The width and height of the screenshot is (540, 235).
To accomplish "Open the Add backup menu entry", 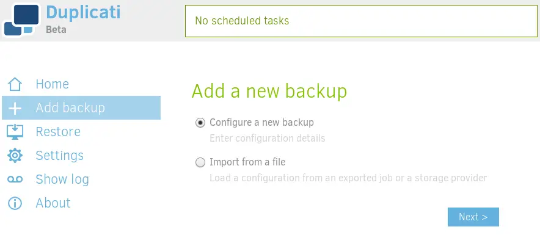I will pyautogui.click(x=81, y=107).
